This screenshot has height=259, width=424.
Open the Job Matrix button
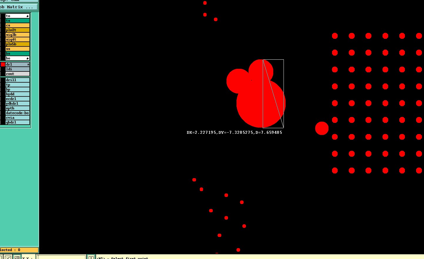click(19, 7)
